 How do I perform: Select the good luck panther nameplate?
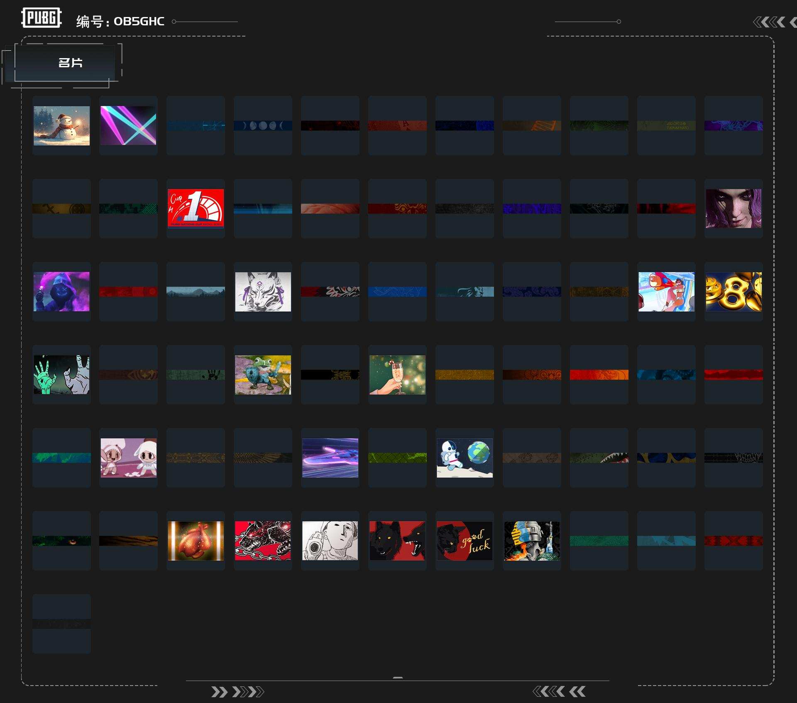click(x=465, y=541)
